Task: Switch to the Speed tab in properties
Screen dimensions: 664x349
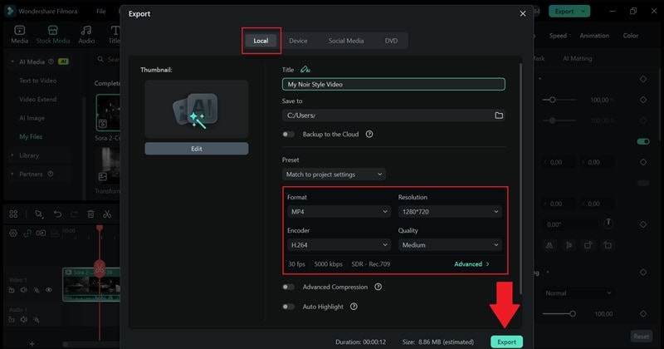Action: pos(558,36)
